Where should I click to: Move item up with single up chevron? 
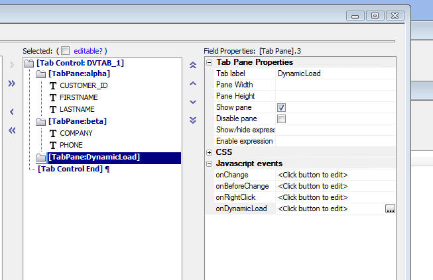(x=193, y=83)
